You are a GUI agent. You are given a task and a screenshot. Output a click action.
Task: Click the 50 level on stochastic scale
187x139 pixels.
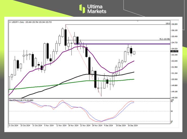pos(172,111)
